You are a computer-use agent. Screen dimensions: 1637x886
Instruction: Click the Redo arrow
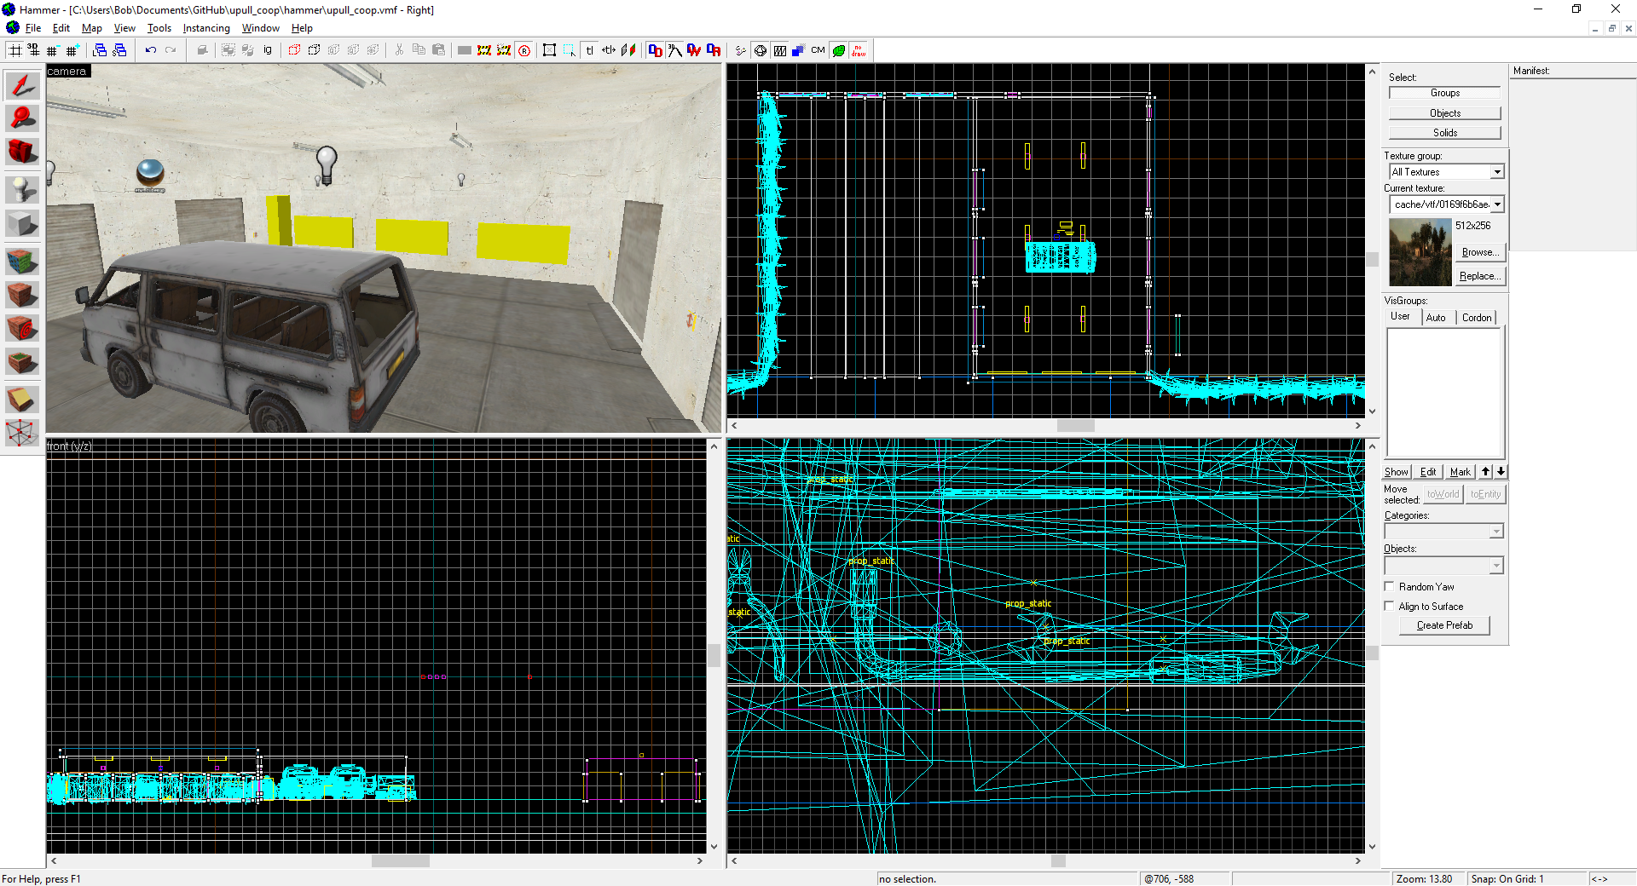pos(171,50)
